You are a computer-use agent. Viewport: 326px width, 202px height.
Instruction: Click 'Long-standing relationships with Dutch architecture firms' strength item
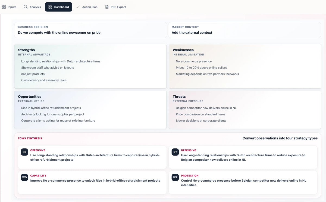click(61, 61)
